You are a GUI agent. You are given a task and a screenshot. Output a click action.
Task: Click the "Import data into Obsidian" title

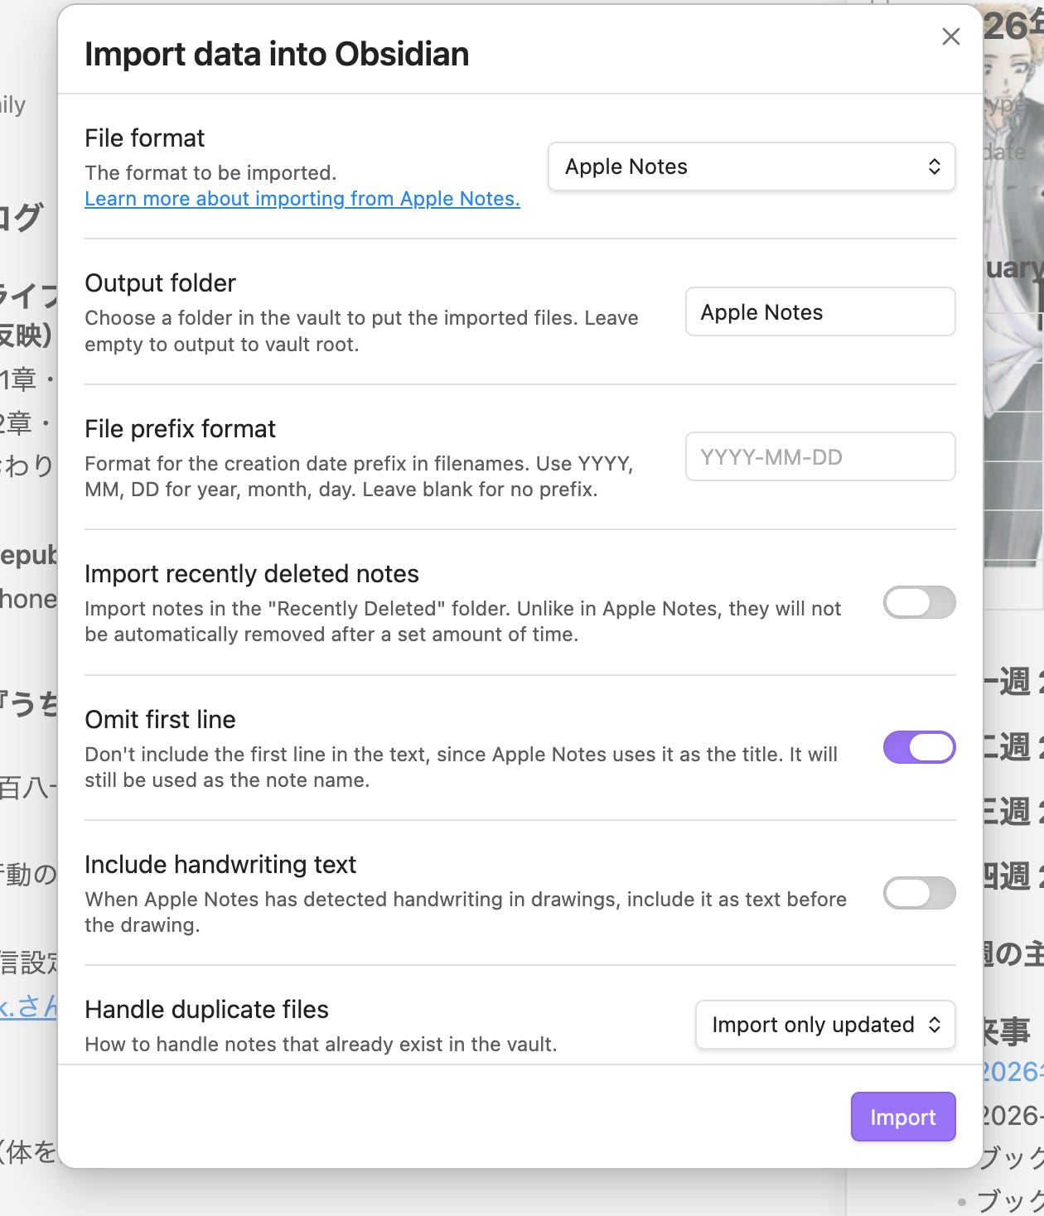point(277,54)
